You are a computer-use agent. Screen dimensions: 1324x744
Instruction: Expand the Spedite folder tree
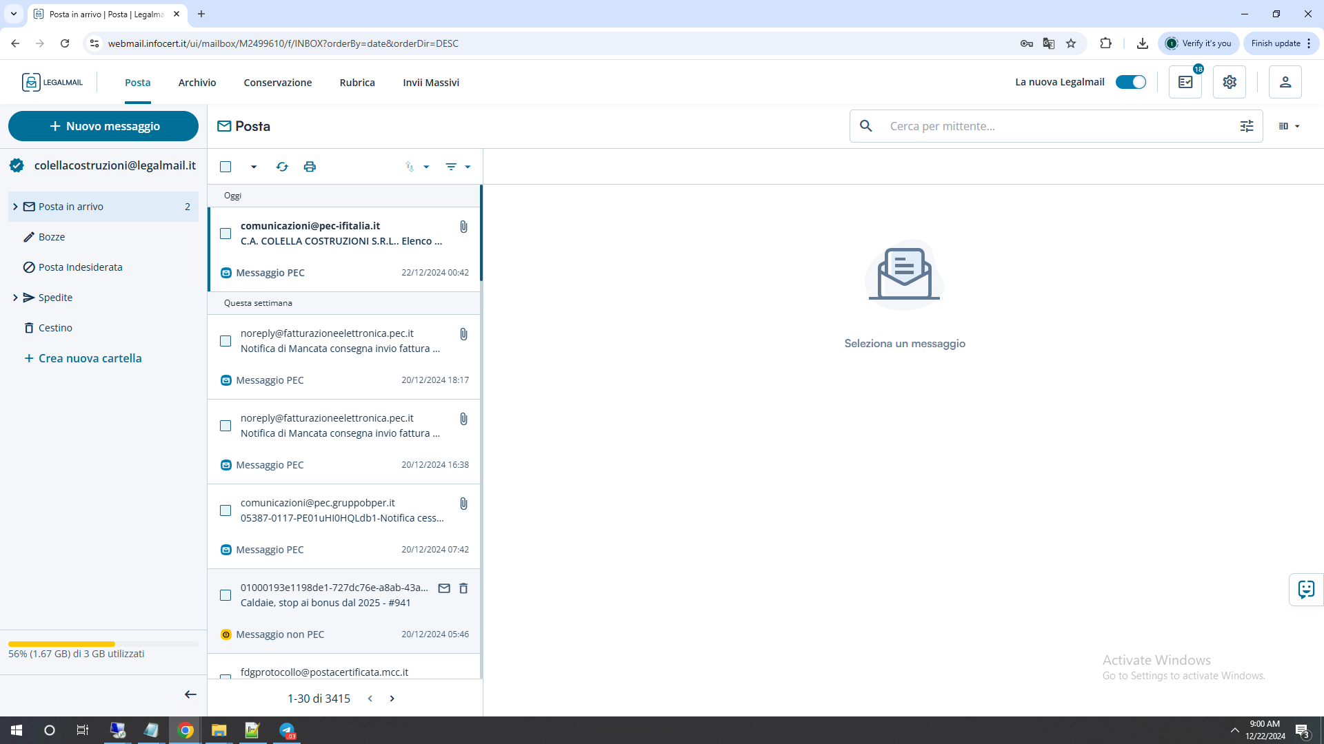[x=15, y=298]
